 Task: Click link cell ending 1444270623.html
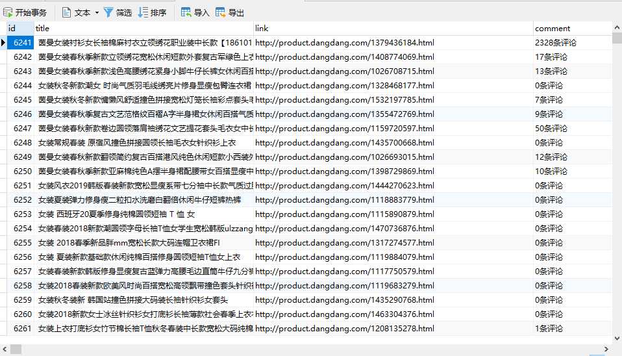pyautogui.click(x=393, y=185)
